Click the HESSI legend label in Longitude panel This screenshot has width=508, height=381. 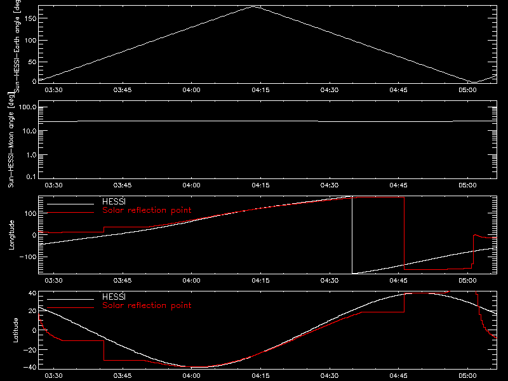114,201
